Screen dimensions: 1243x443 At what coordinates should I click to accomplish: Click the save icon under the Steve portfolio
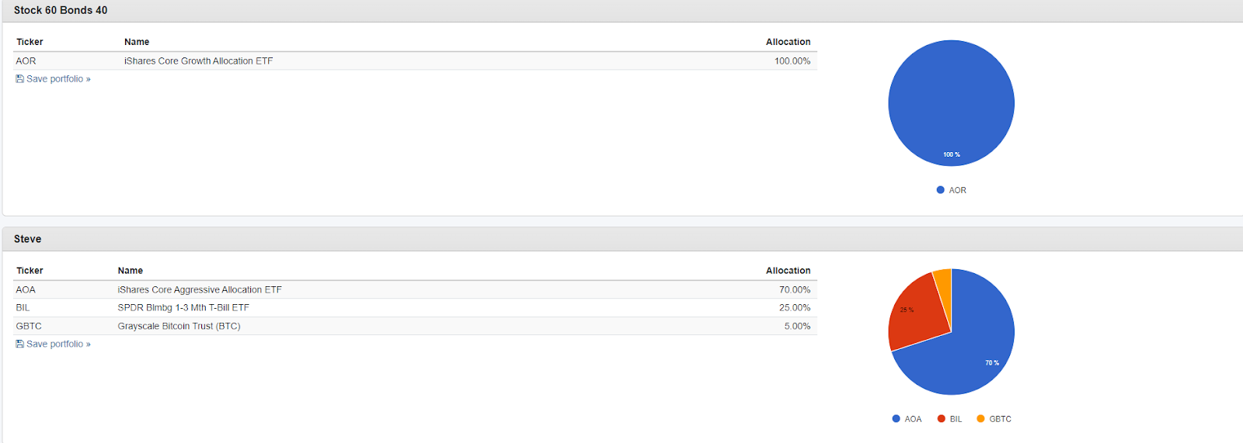(x=19, y=344)
